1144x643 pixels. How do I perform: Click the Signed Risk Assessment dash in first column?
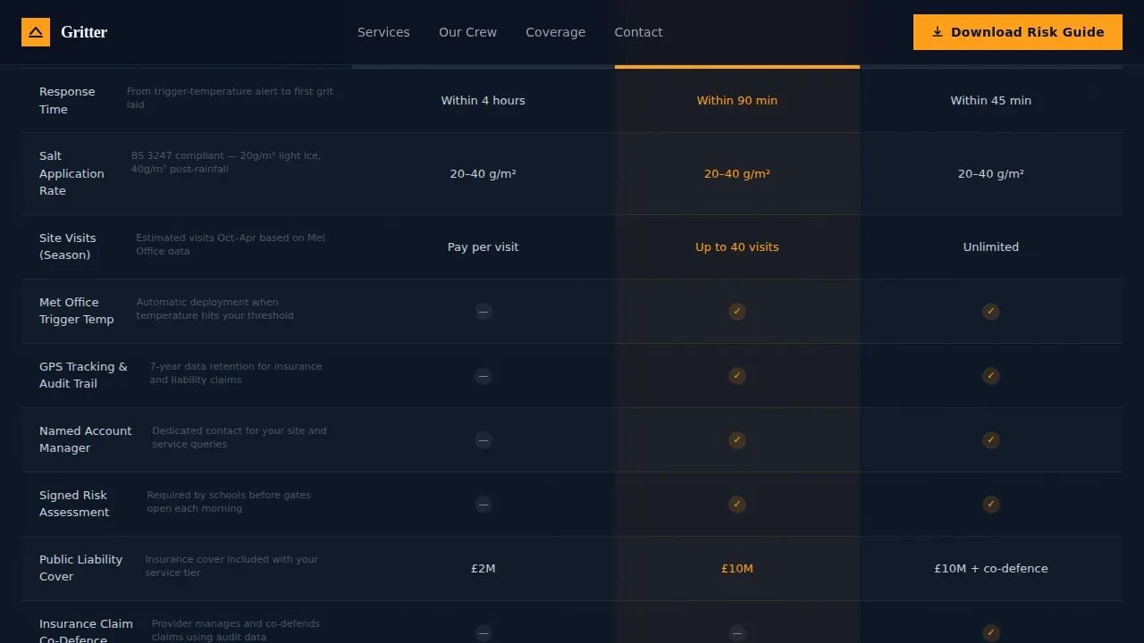484,505
